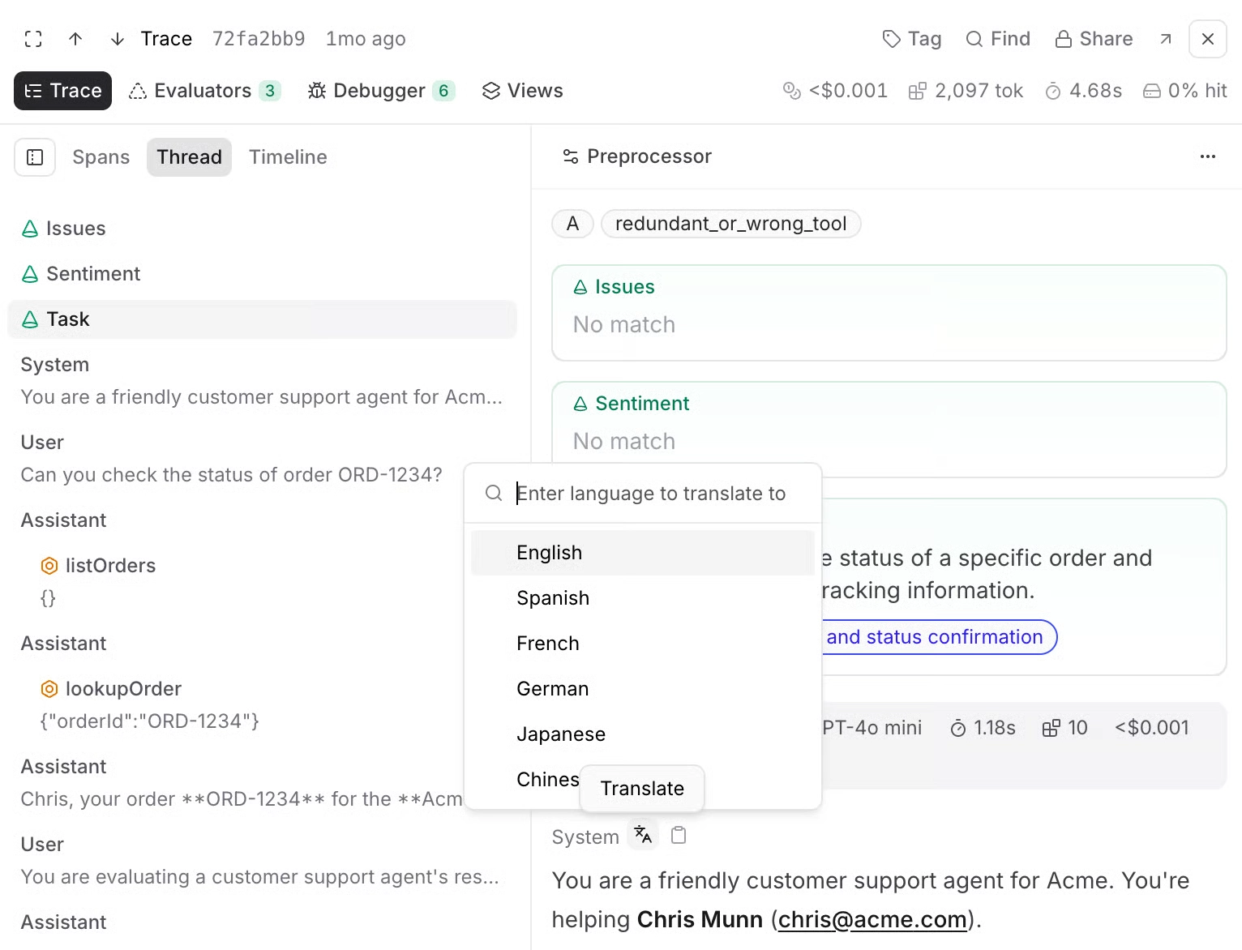This screenshot has width=1242, height=950.
Task: Go to next trace with down arrow
Action: [x=118, y=39]
